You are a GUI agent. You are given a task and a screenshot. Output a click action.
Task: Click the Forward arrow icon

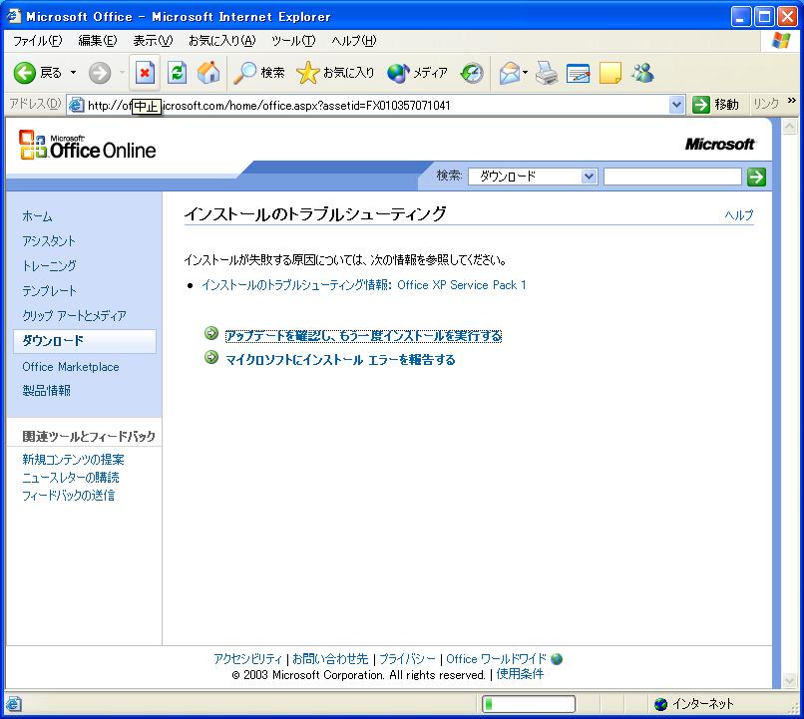[100, 73]
